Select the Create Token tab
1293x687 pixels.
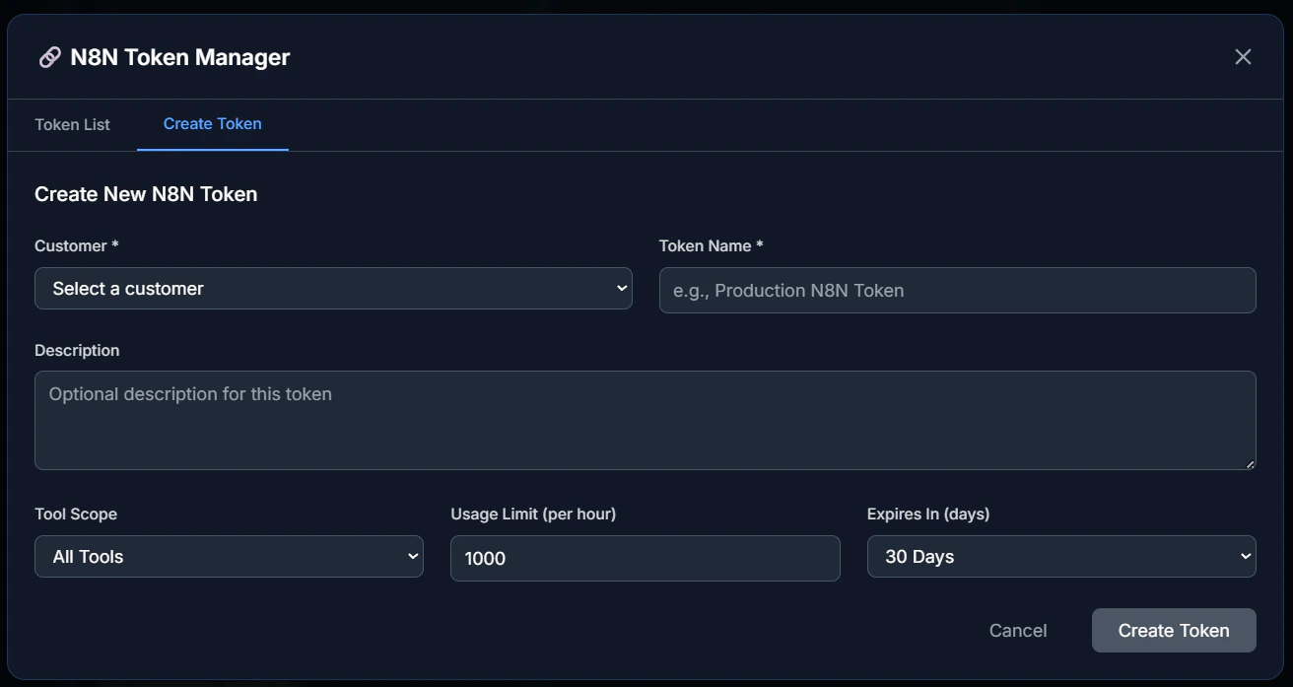212,124
